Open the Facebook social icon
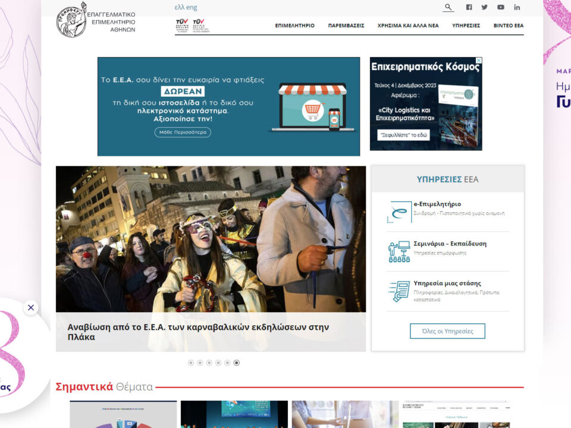The width and height of the screenshot is (571, 428). pos(469,7)
